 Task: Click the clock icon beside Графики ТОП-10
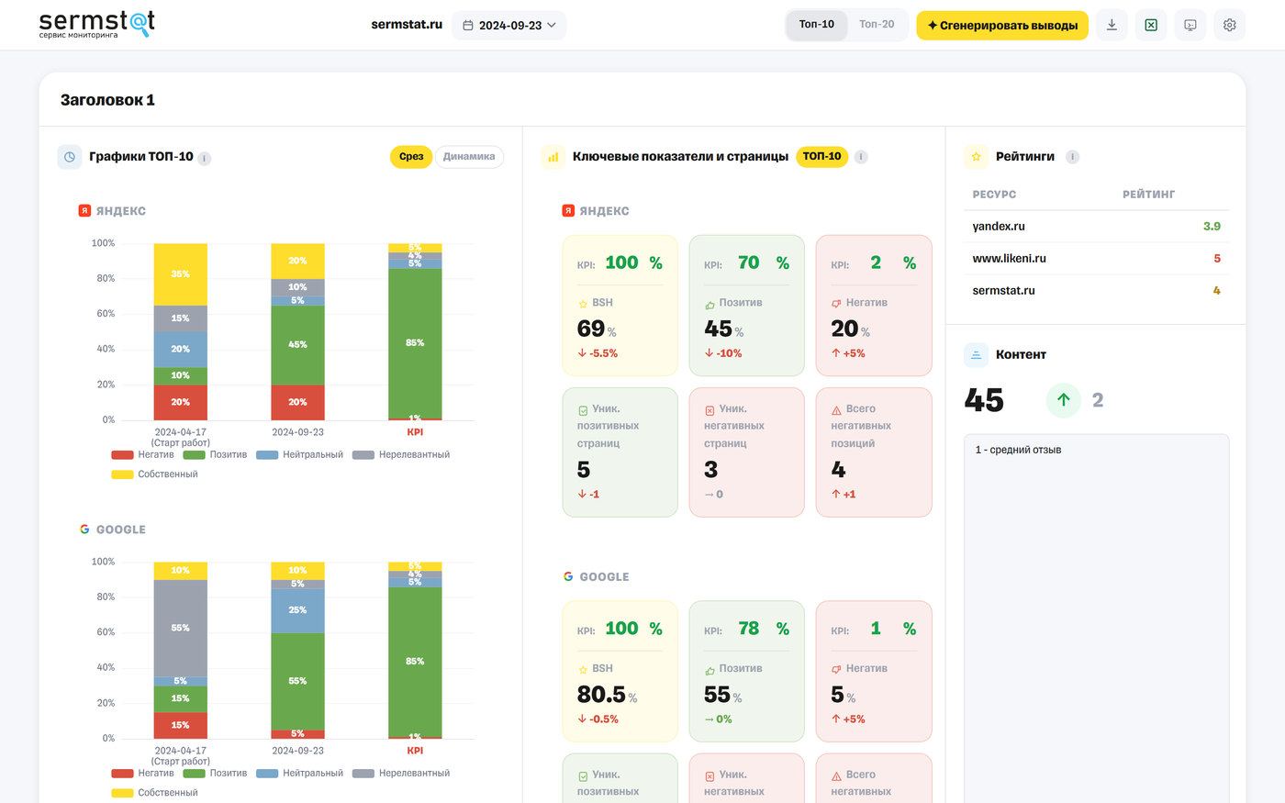pos(70,157)
